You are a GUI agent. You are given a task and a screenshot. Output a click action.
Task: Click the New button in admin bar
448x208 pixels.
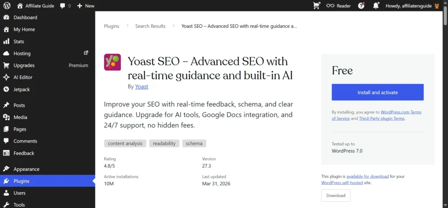click(x=86, y=6)
